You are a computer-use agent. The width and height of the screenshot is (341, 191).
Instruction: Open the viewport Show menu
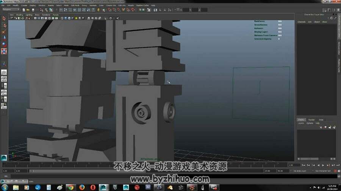[x=37, y=15]
